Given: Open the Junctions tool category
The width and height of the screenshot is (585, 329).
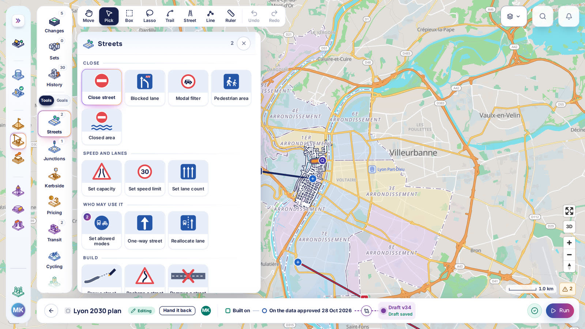Looking at the screenshot, I should (54, 151).
